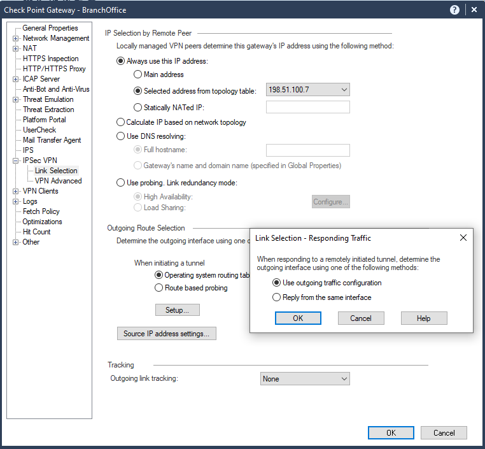The width and height of the screenshot is (485, 449).
Task: Choose Calculate IP based on network topology
Action: click(121, 122)
